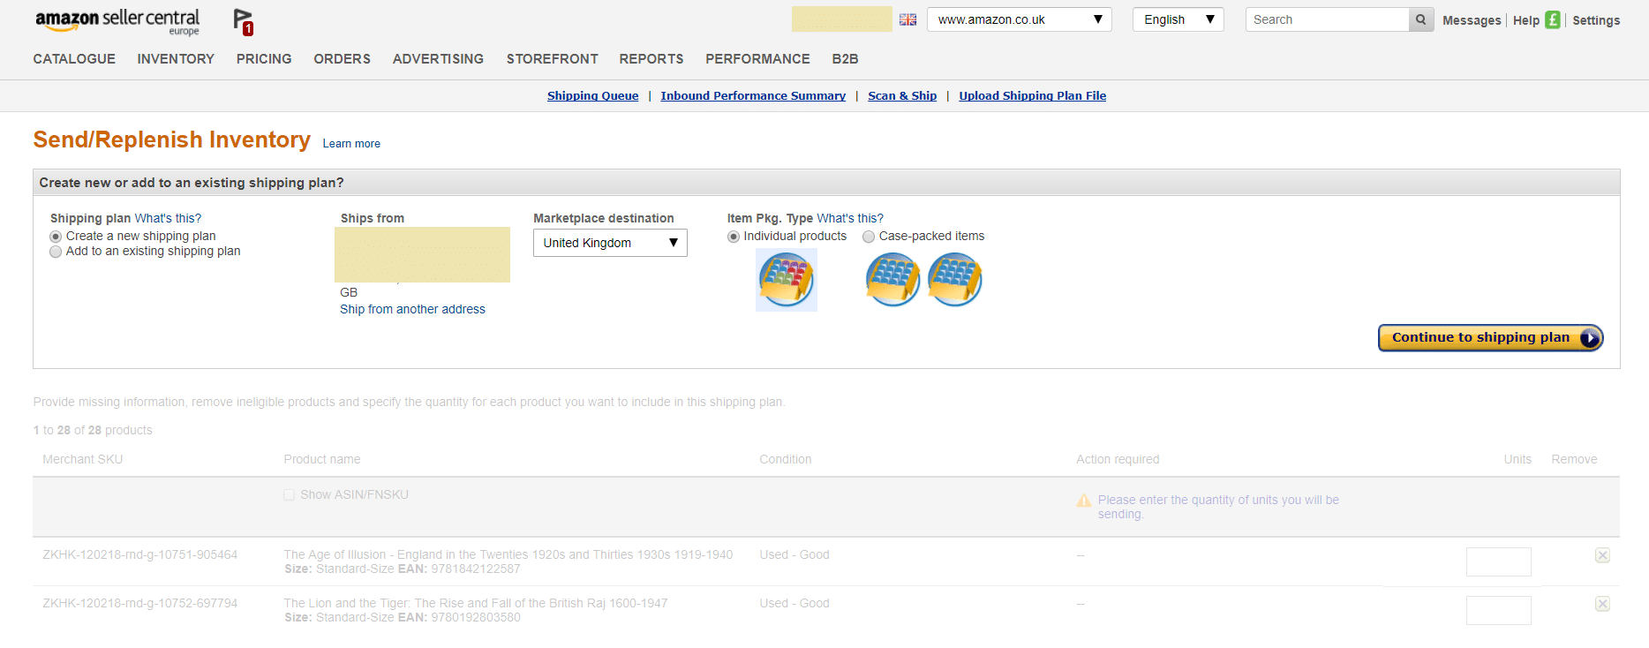Click the first case-packed items illustration
The image size is (1649, 648).
(x=892, y=280)
